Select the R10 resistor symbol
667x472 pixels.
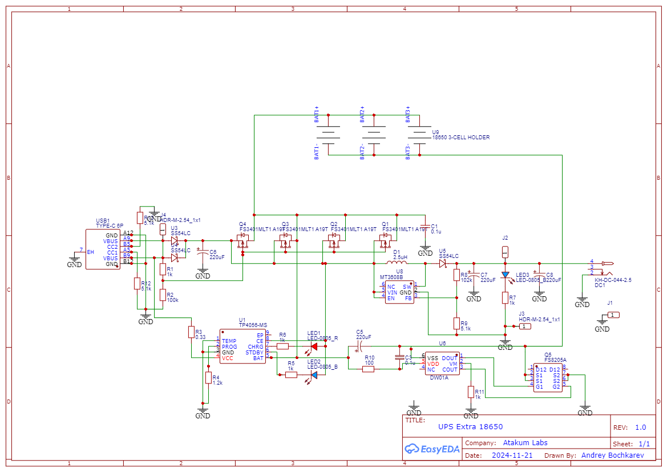click(369, 369)
